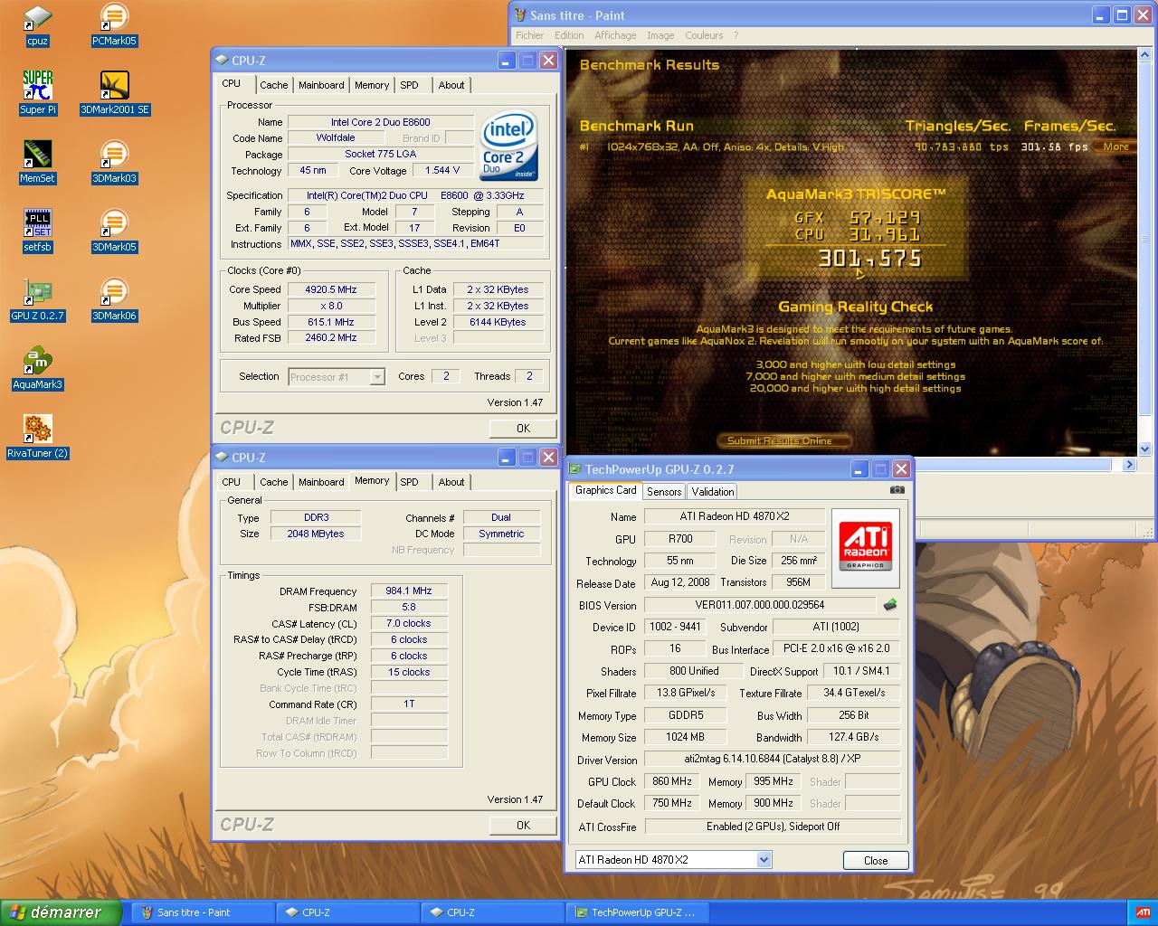Select the CPU tab in lower CPU-Z
The width and height of the screenshot is (1158, 926).
coord(232,482)
